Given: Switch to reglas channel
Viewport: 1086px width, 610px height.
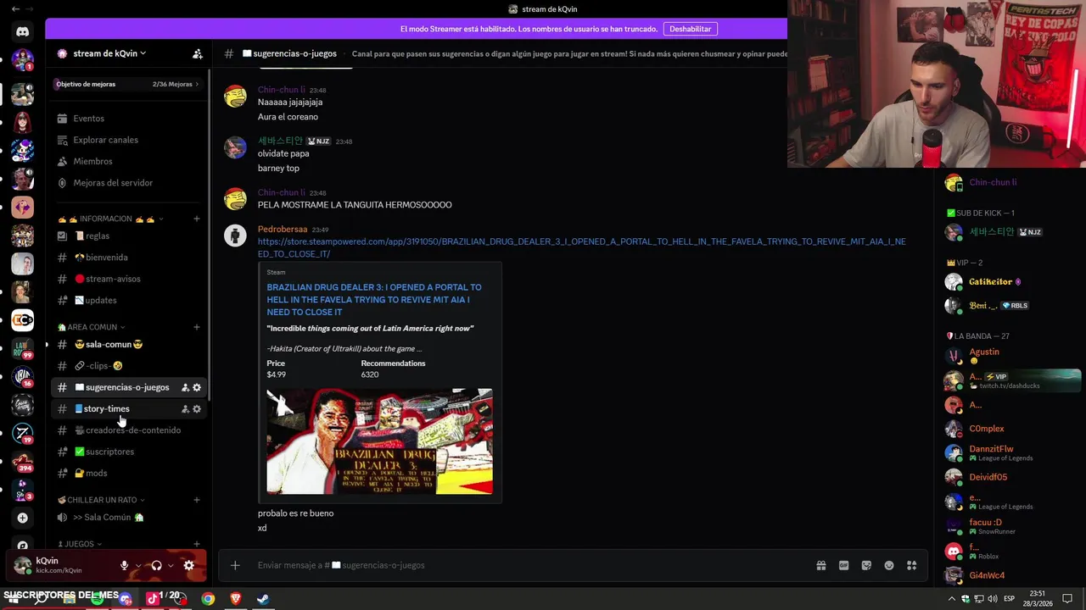Looking at the screenshot, I should point(127,236).
